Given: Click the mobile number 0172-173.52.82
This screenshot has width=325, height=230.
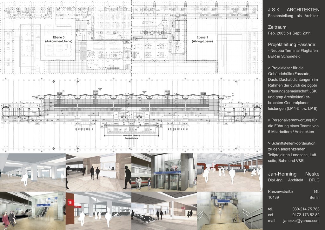Looking at the screenshot, I should point(306,215).
